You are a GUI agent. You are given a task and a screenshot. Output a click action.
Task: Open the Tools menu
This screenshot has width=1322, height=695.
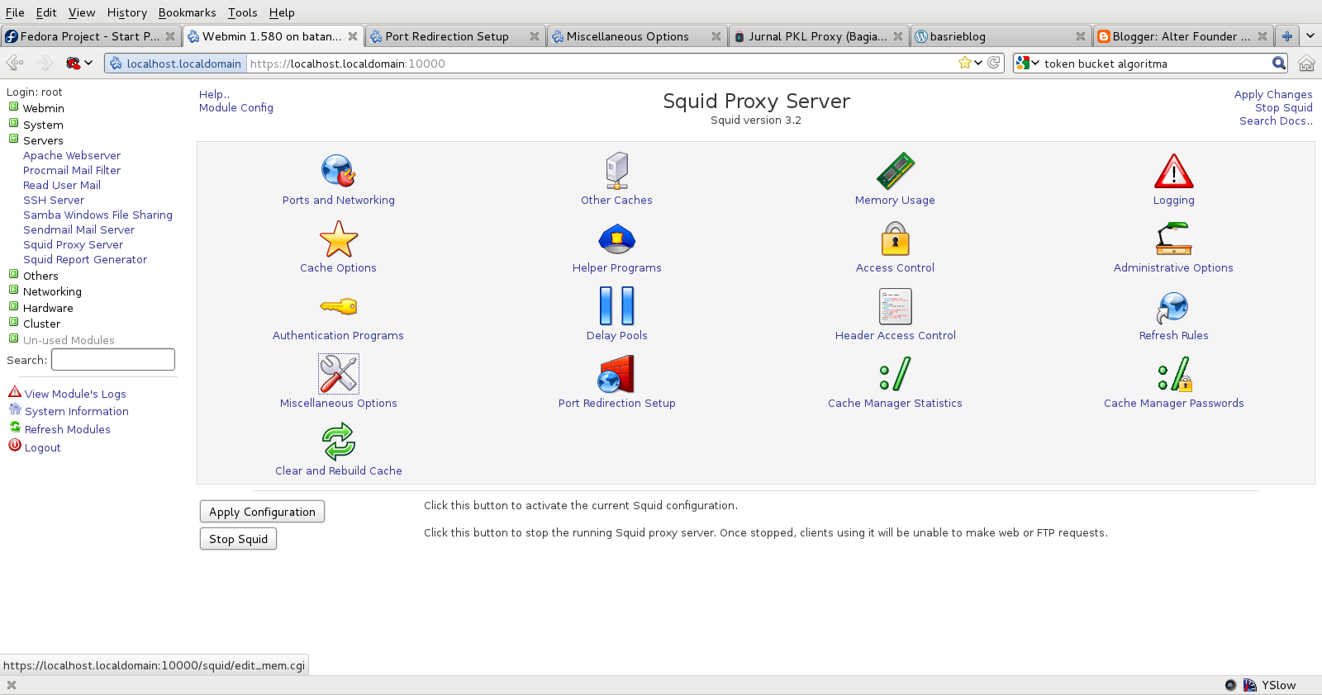tap(242, 12)
